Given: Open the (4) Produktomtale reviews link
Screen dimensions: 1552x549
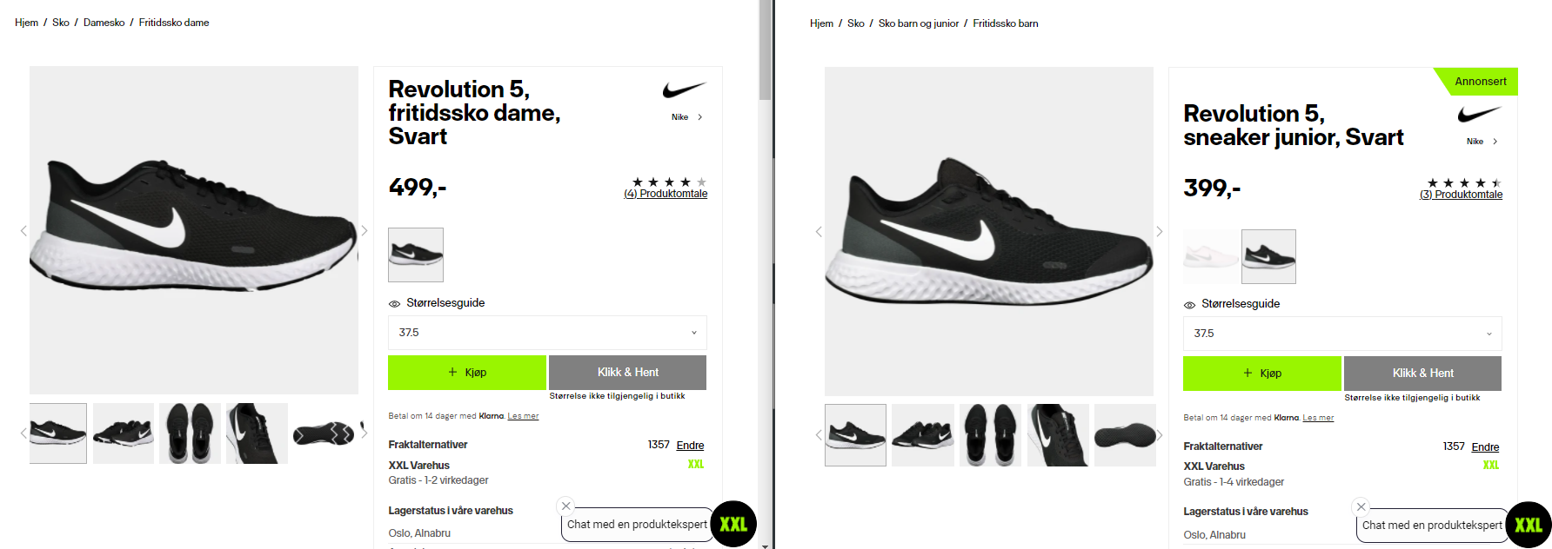Looking at the screenshot, I should pos(666,194).
